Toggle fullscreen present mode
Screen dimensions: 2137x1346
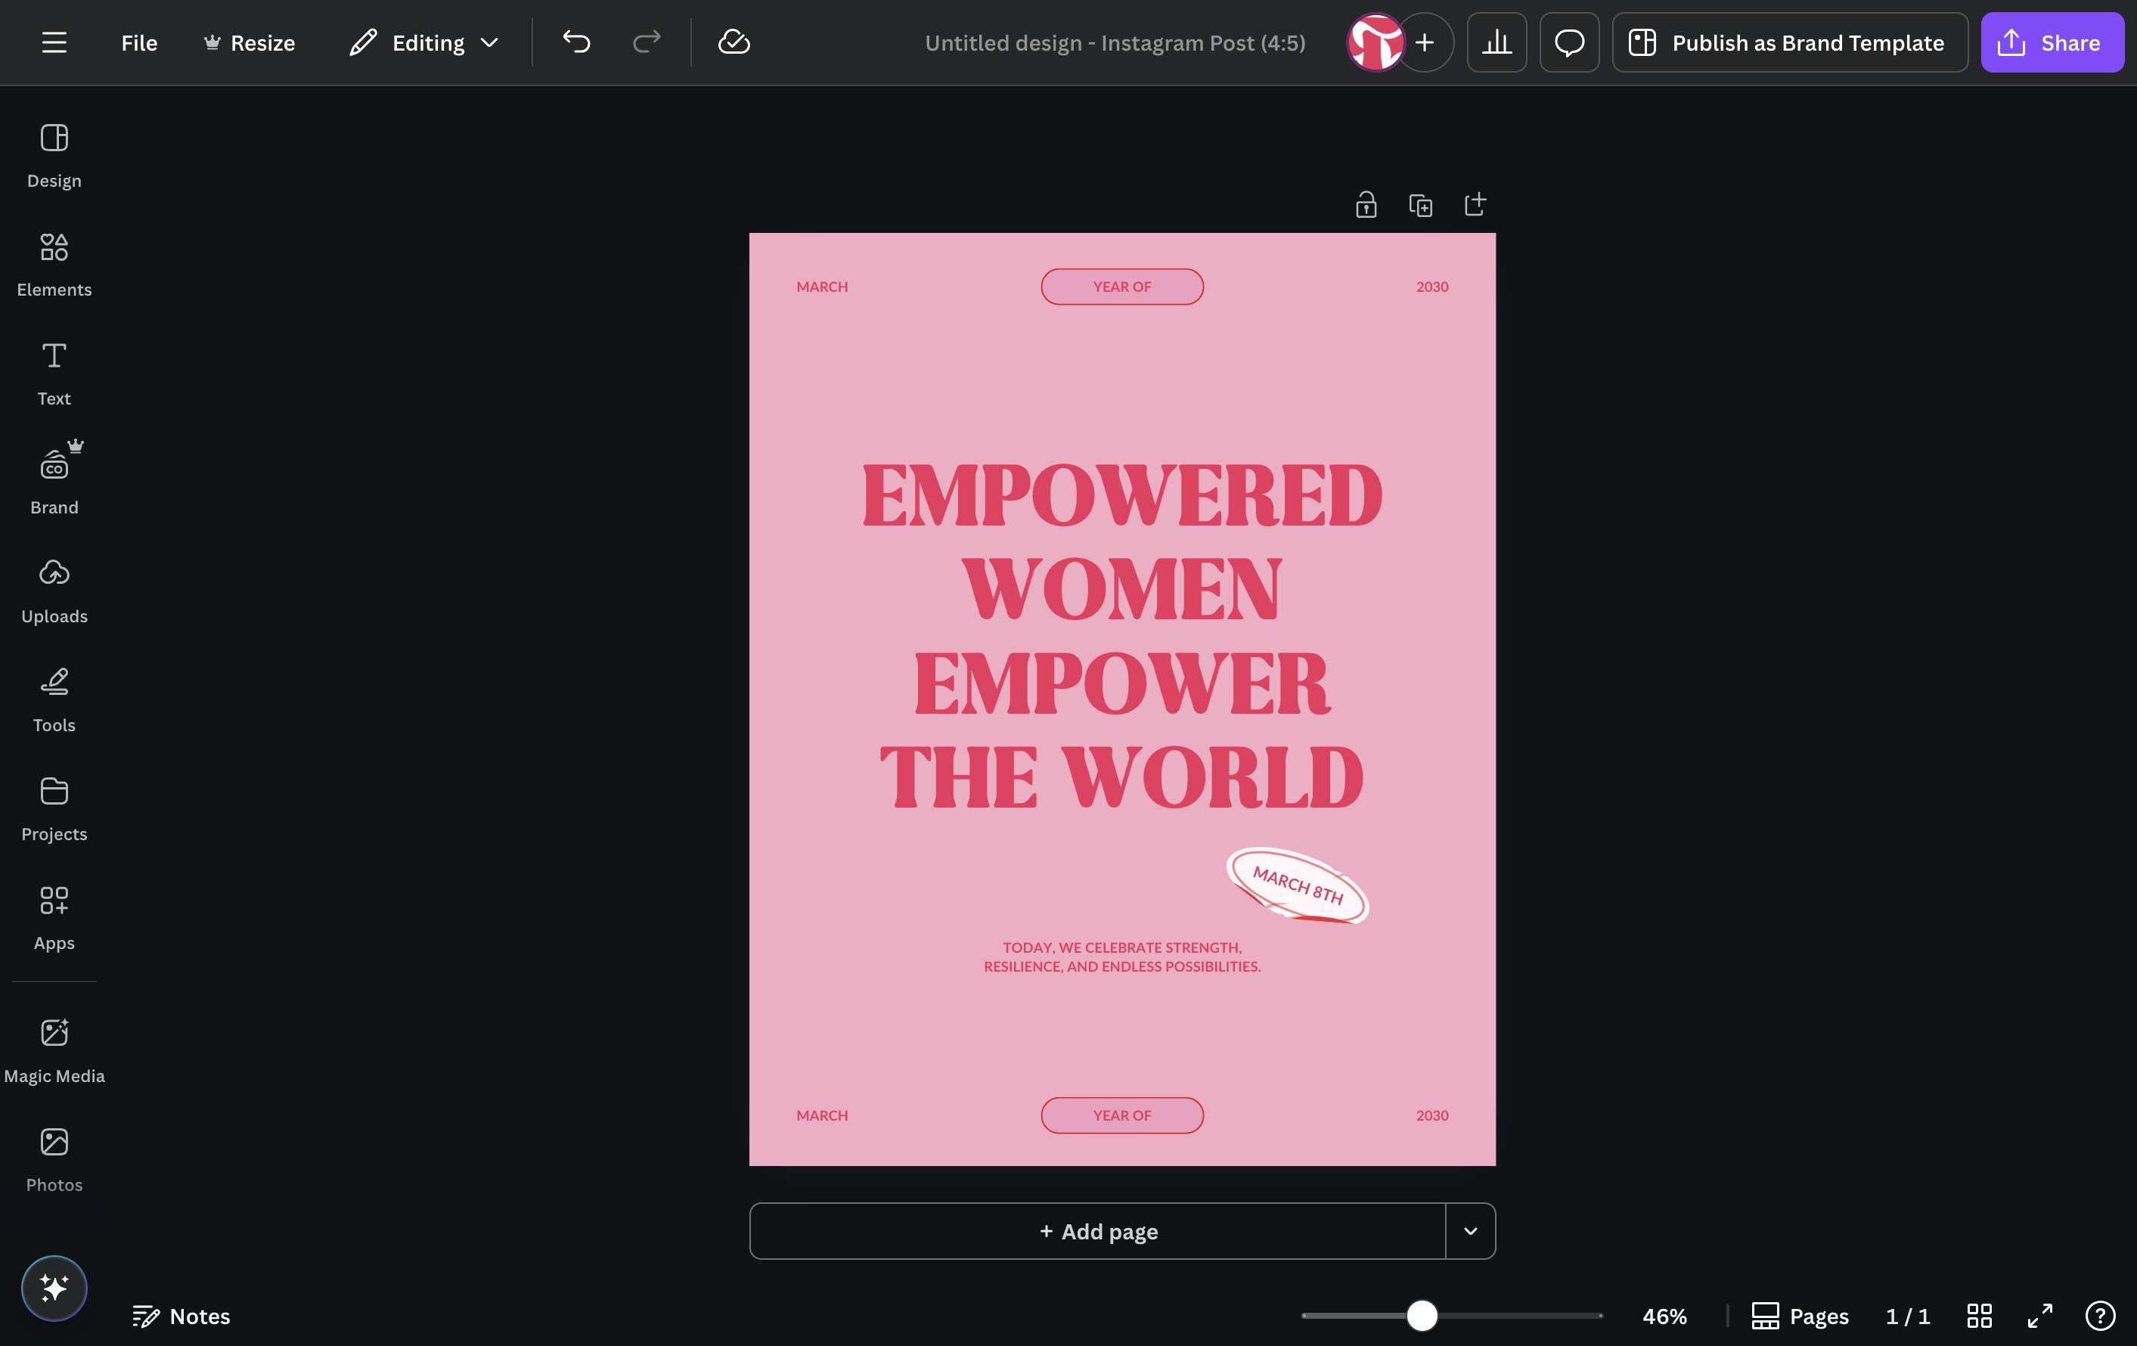tap(2039, 1315)
